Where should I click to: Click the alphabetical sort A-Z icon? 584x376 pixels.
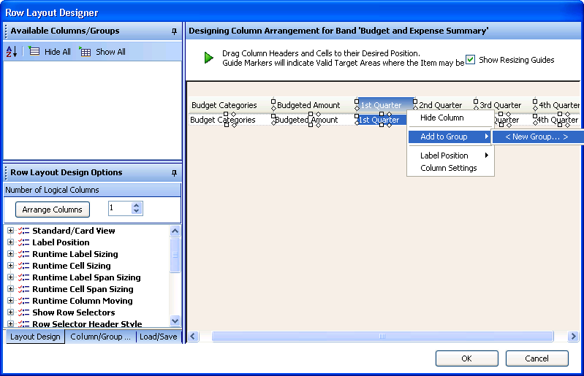pyautogui.click(x=12, y=52)
